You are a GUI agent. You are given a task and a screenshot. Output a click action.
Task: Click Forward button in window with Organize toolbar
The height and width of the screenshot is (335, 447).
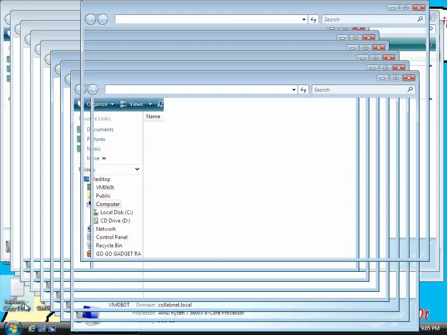[93, 89]
